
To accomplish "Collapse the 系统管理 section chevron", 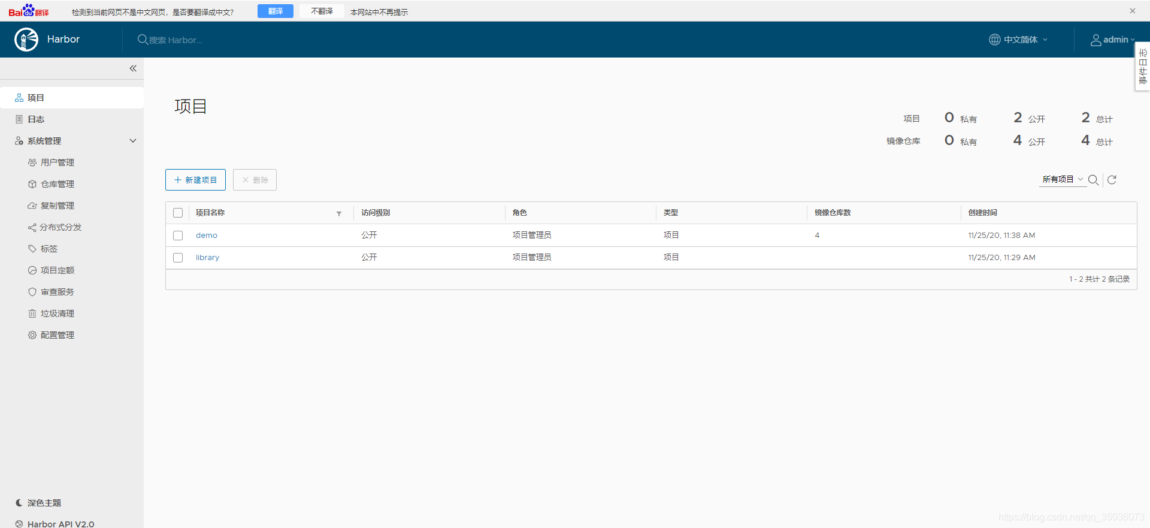I will point(133,141).
